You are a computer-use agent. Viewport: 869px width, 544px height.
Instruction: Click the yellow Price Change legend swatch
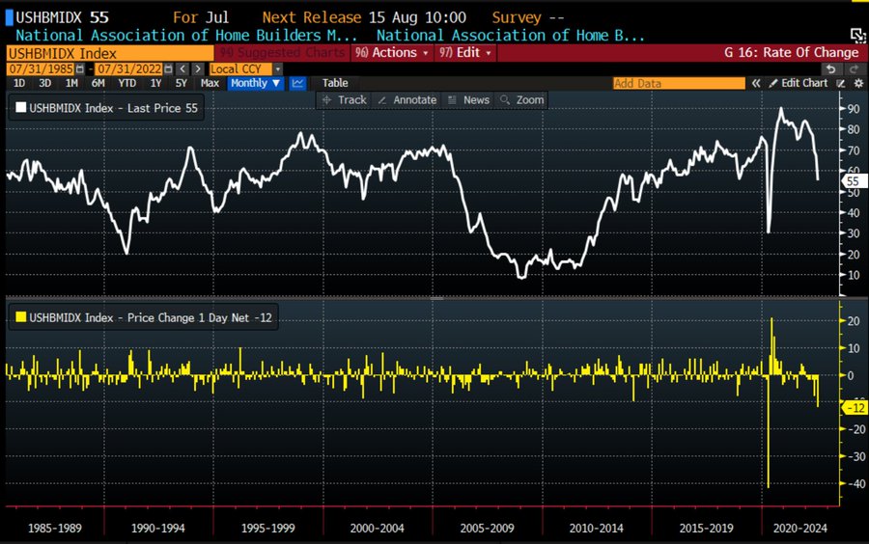click(19, 316)
